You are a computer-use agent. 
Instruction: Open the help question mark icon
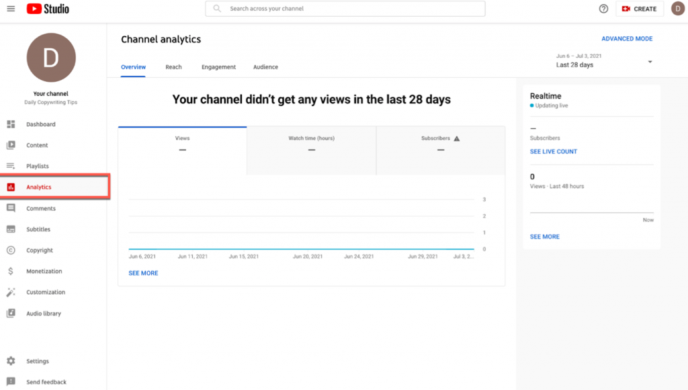(x=603, y=9)
